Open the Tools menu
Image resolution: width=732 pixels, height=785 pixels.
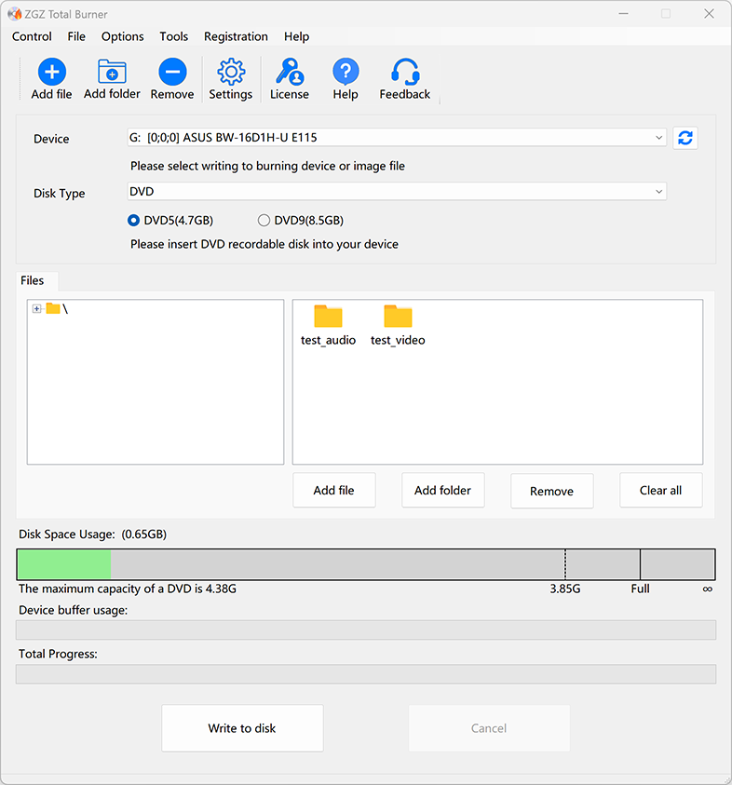point(174,36)
